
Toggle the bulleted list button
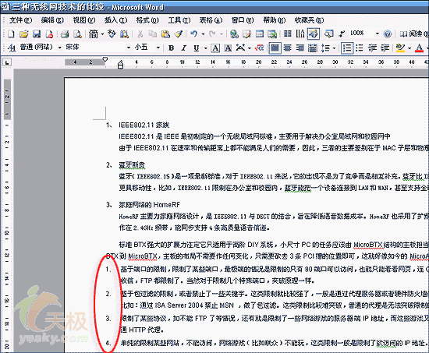point(360,48)
